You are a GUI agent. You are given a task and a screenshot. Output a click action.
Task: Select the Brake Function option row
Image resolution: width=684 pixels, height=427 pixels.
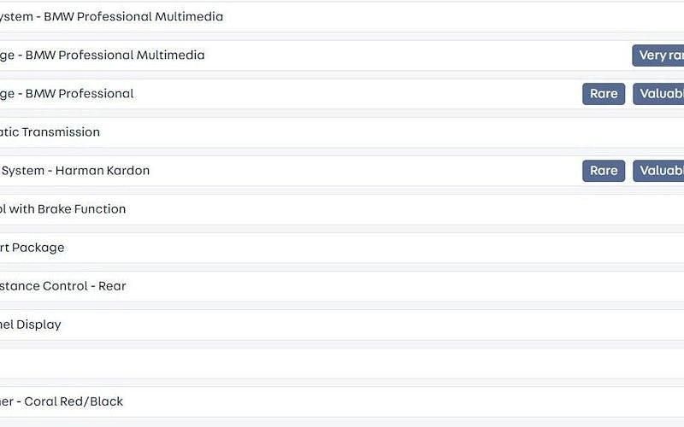pos(342,209)
